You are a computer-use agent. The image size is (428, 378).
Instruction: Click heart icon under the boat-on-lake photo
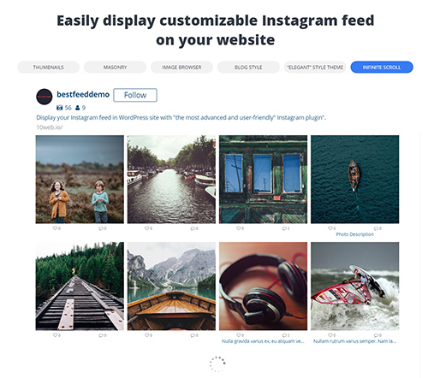pyautogui.click(x=146, y=335)
